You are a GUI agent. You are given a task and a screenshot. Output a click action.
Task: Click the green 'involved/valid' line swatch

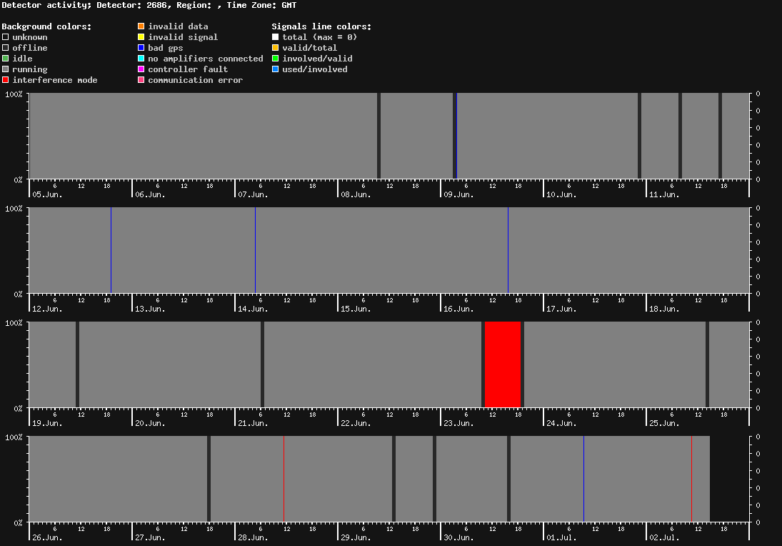pyautogui.click(x=275, y=59)
